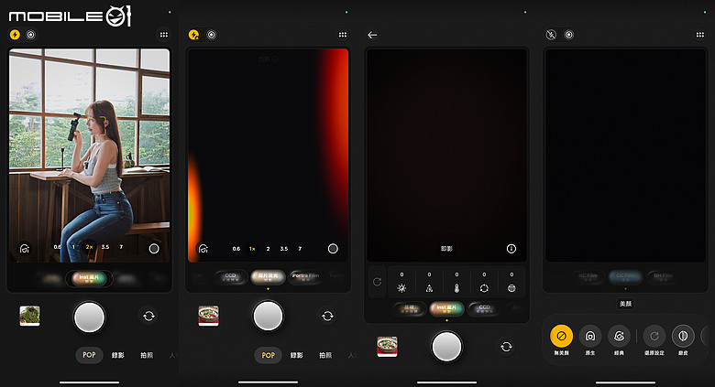The height and width of the screenshot is (387, 715).
Task: Select 0.6 zoom on the first screen
Action: [57, 247]
